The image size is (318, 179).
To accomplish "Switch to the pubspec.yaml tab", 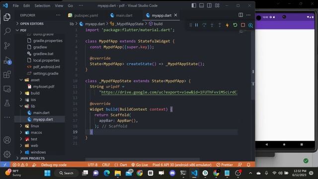I will [83, 15].
